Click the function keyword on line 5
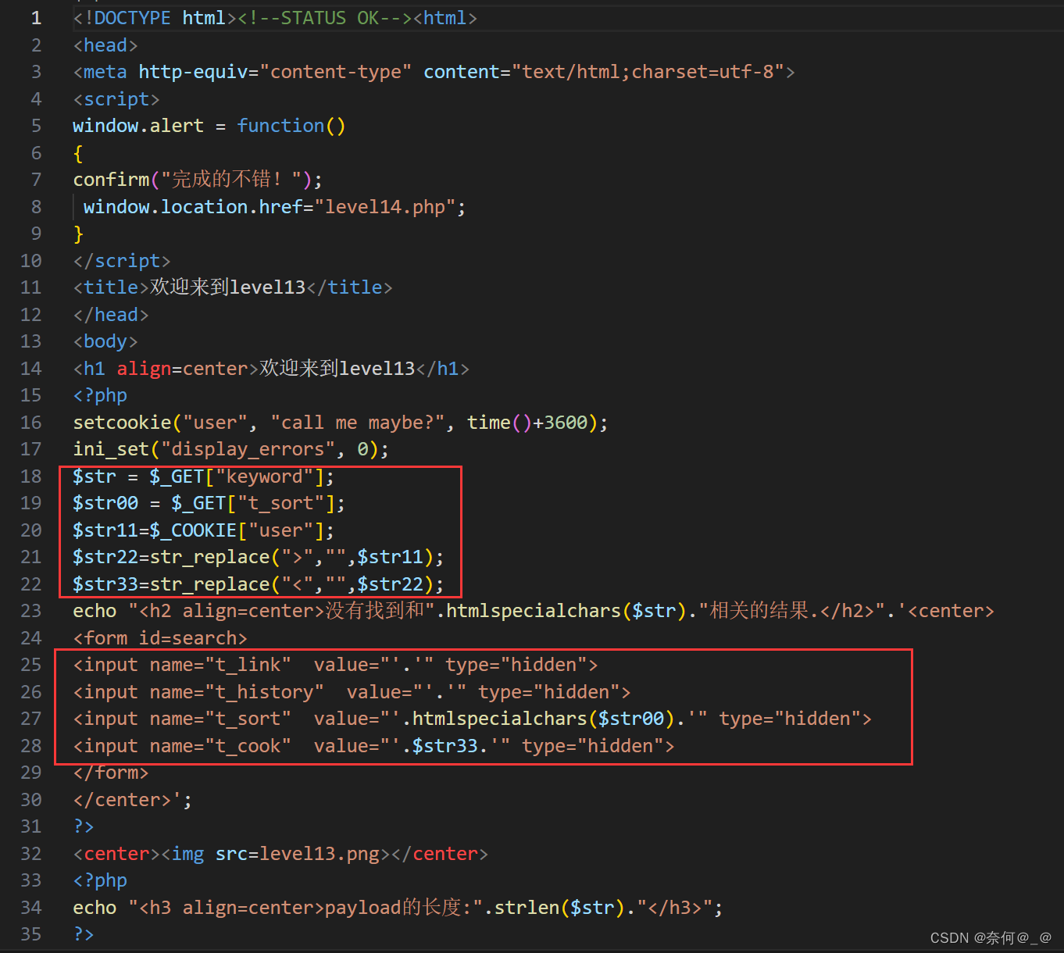 280,126
